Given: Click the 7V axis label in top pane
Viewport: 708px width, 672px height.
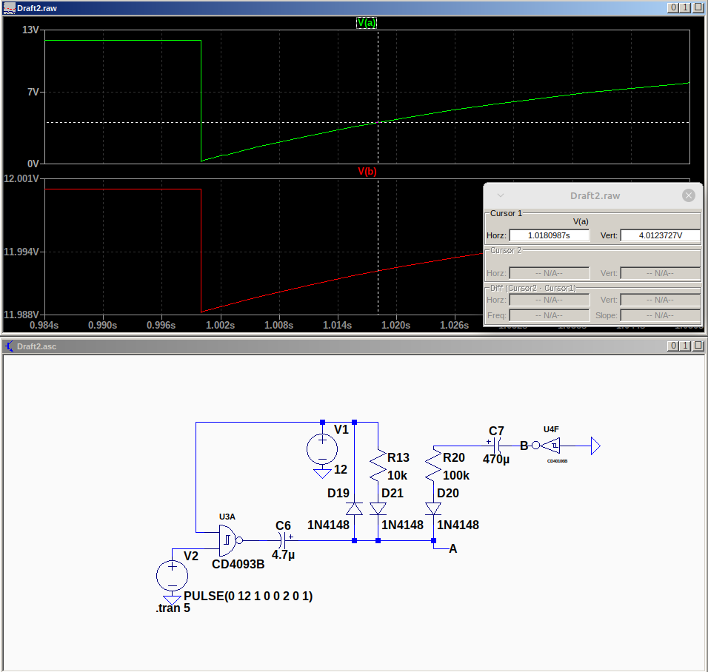Looking at the screenshot, I should point(33,92).
